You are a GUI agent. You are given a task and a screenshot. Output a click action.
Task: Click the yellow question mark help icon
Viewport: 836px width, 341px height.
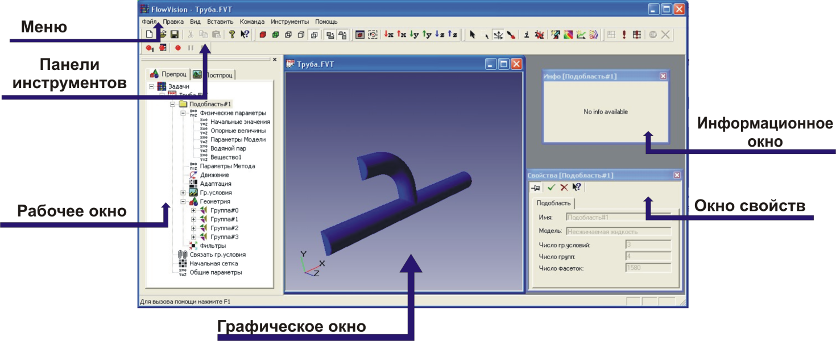[232, 35]
